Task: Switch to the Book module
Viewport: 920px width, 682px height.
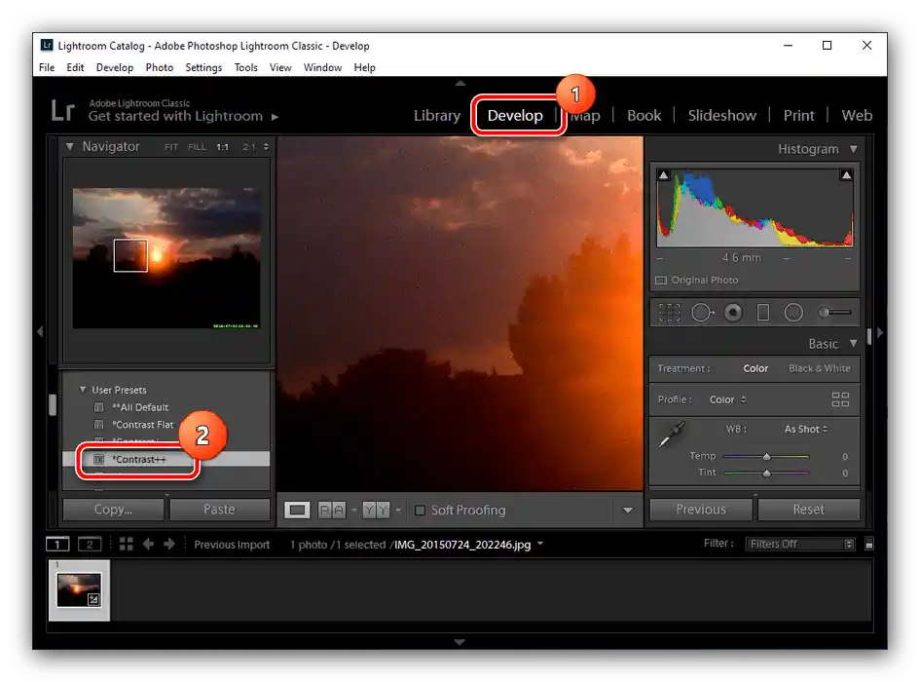Action: 644,115
